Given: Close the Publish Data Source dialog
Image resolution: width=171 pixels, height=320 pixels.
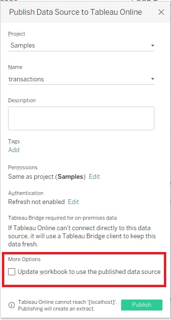Looking at the screenshot, I should [x=161, y=12].
